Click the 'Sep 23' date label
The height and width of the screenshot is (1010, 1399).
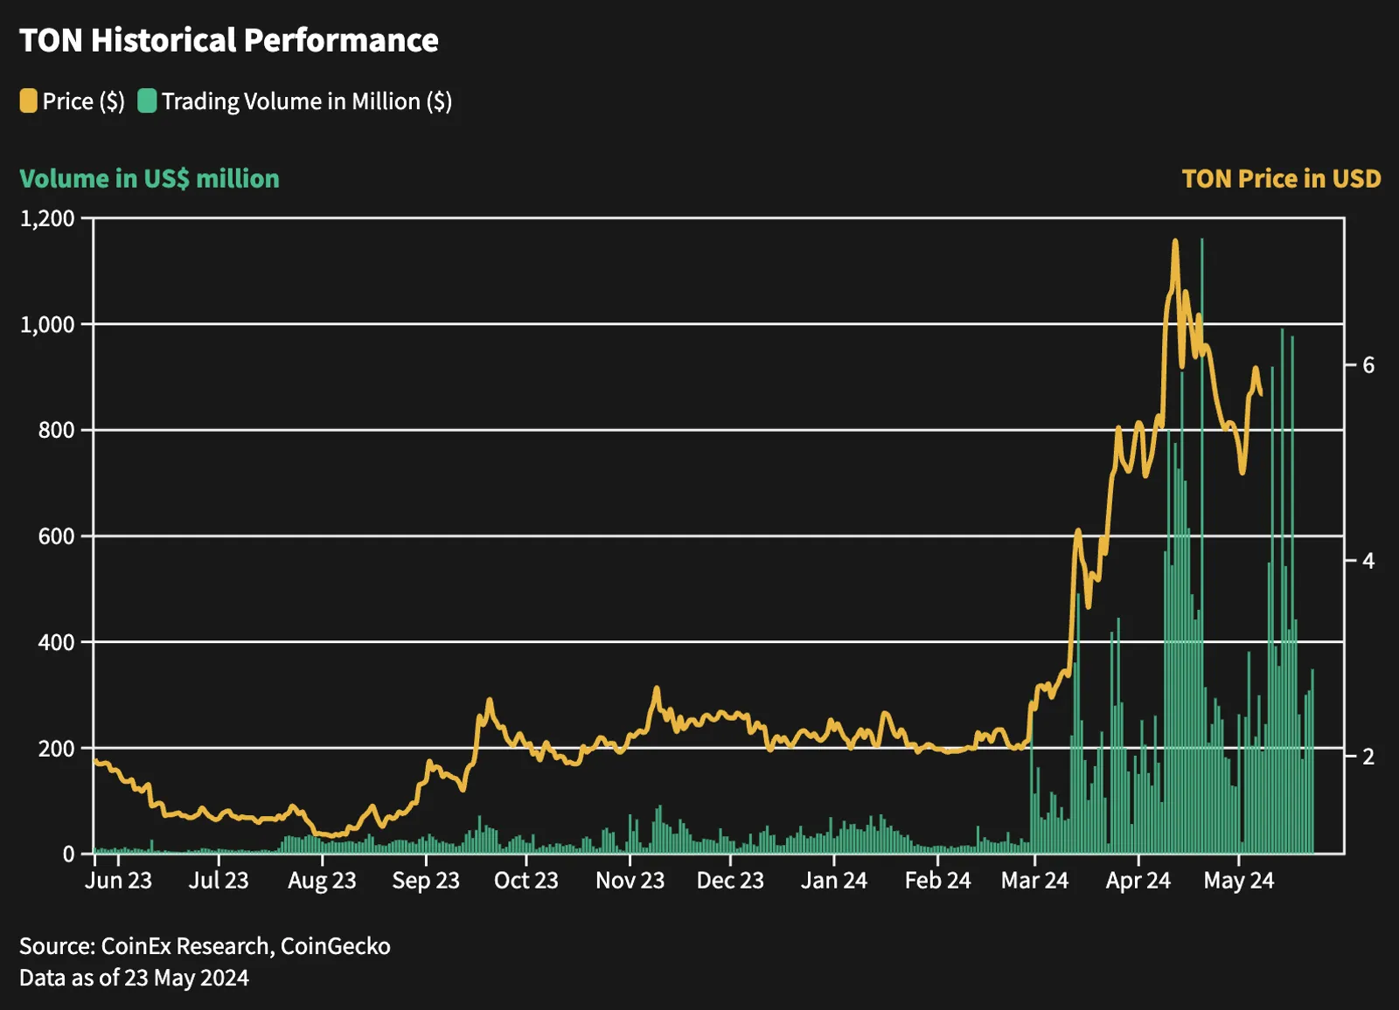pos(426,881)
